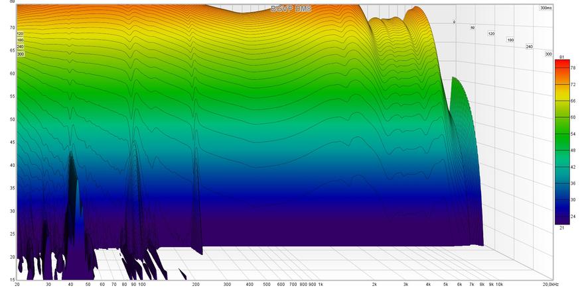Click the 300 label on the frequency axis

[x=228, y=285]
